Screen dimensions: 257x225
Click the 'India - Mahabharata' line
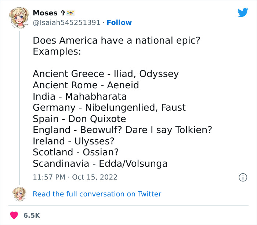point(80,96)
